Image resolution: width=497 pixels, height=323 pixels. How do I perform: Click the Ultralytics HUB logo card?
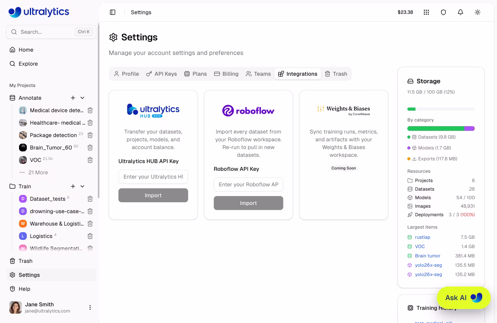153,111
